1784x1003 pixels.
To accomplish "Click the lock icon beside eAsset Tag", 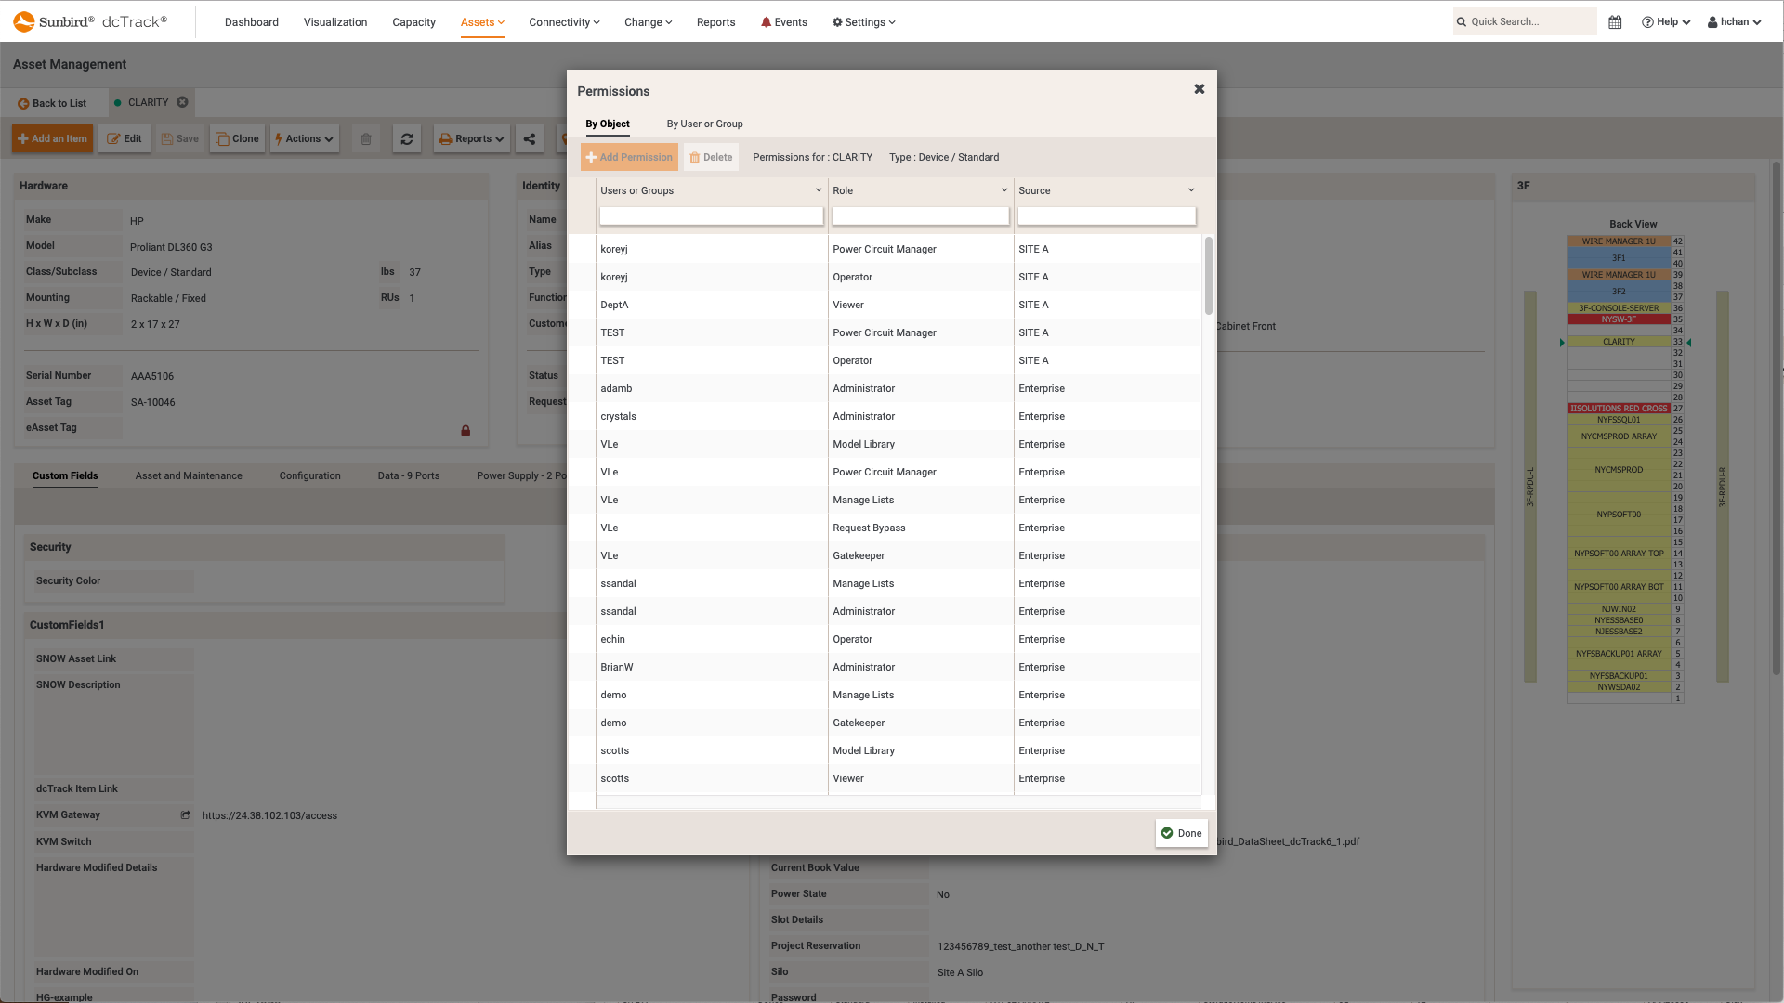I will [x=466, y=430].
